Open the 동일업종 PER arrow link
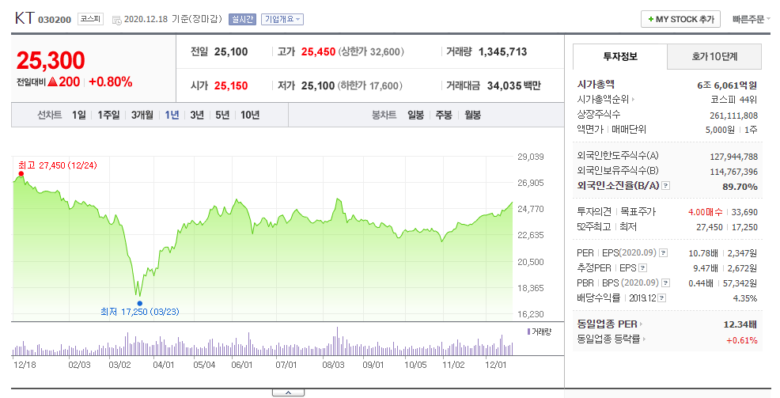Viewport: 780px width, 398px height. (641, 324)
